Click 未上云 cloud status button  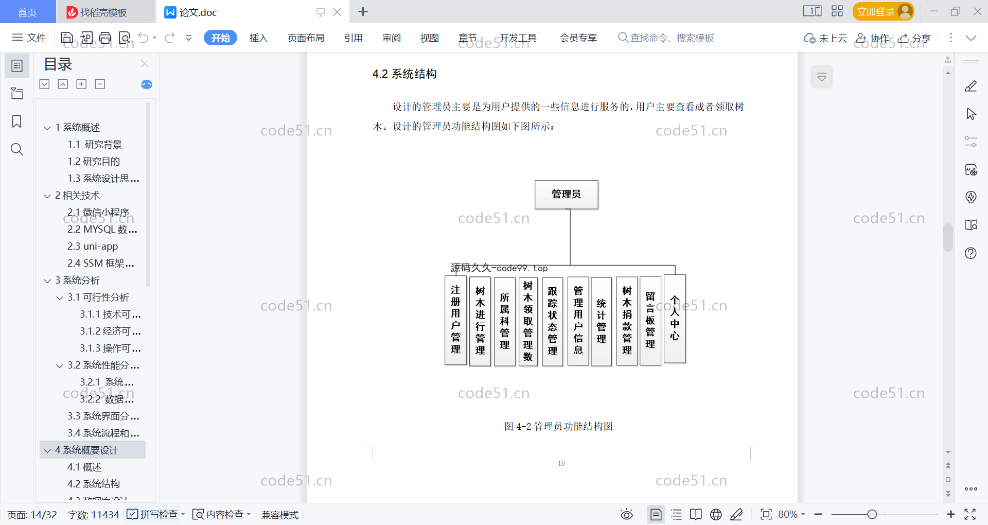825,38
